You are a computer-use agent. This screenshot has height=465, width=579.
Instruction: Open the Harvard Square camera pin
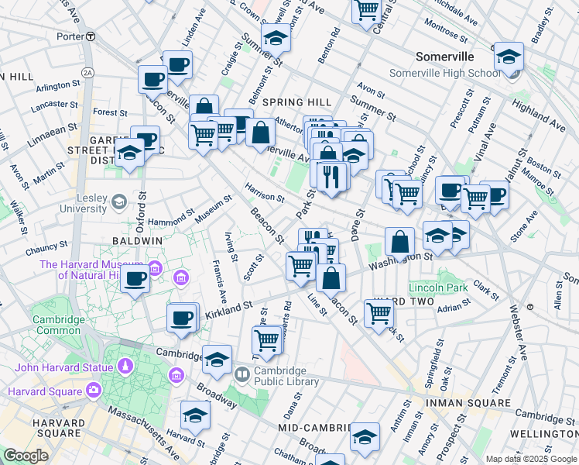click(94, 391)
